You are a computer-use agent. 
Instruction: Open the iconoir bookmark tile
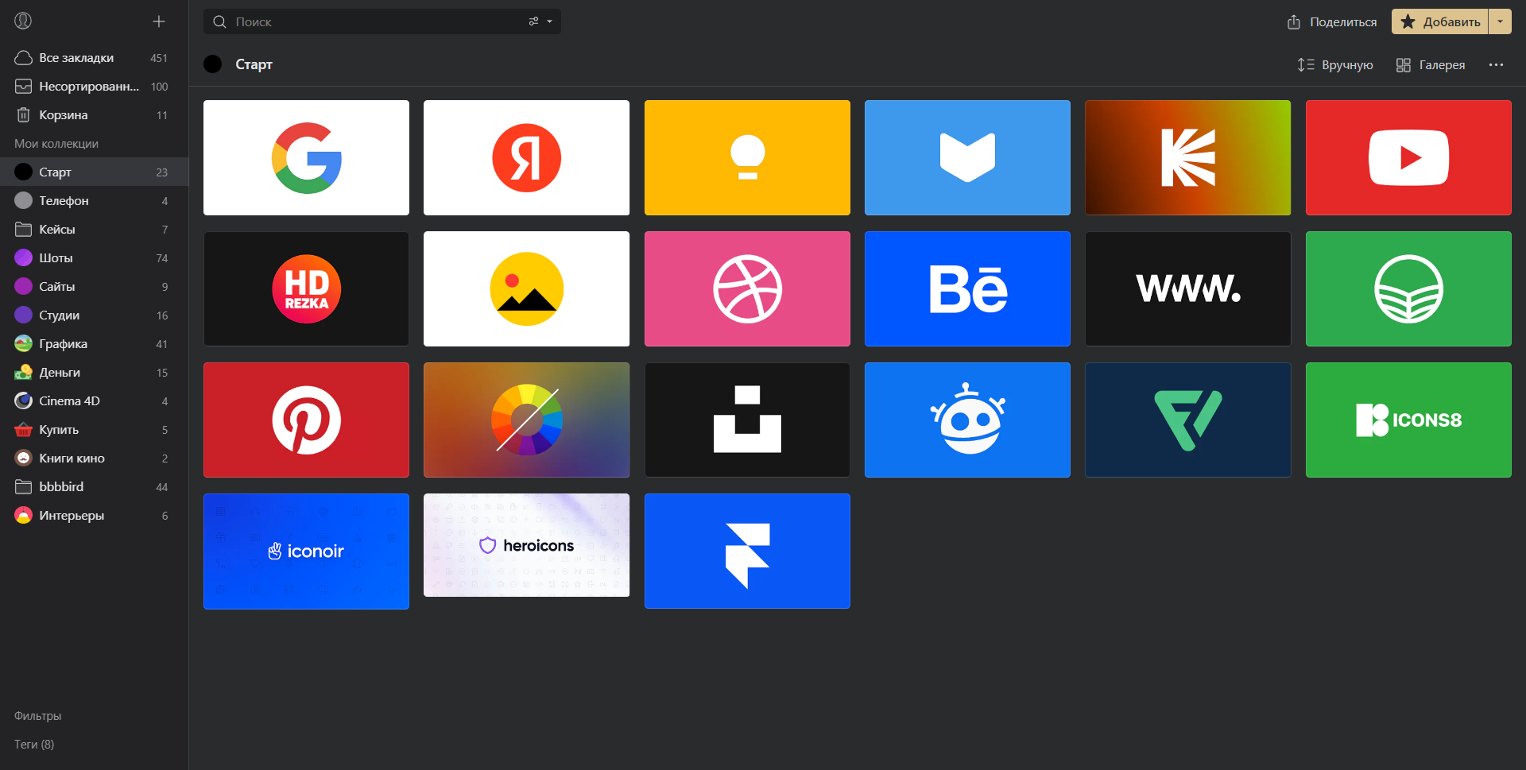point(306,551)
